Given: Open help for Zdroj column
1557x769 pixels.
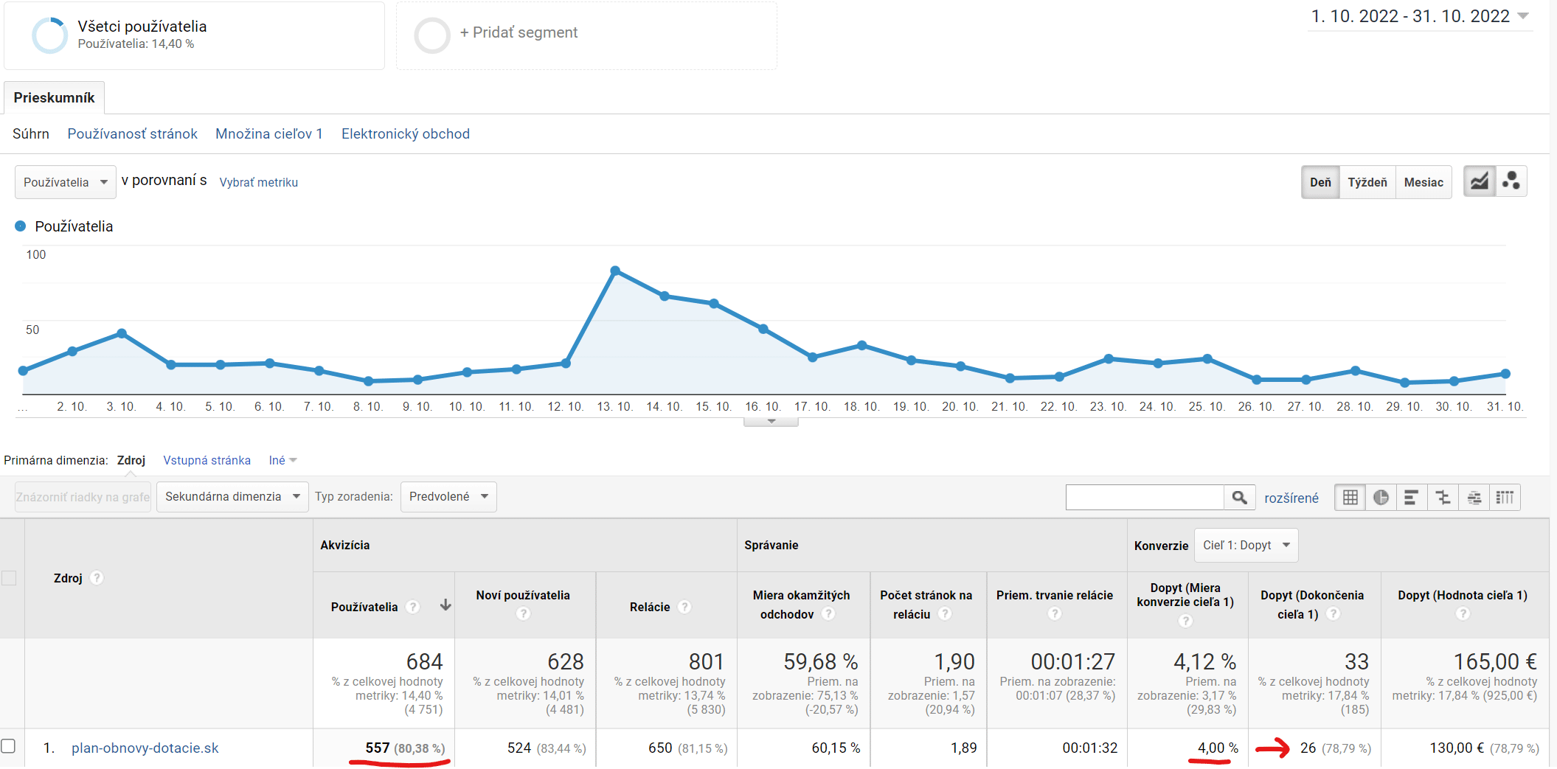Looking at the screenshot, I should tap(97, 578).
